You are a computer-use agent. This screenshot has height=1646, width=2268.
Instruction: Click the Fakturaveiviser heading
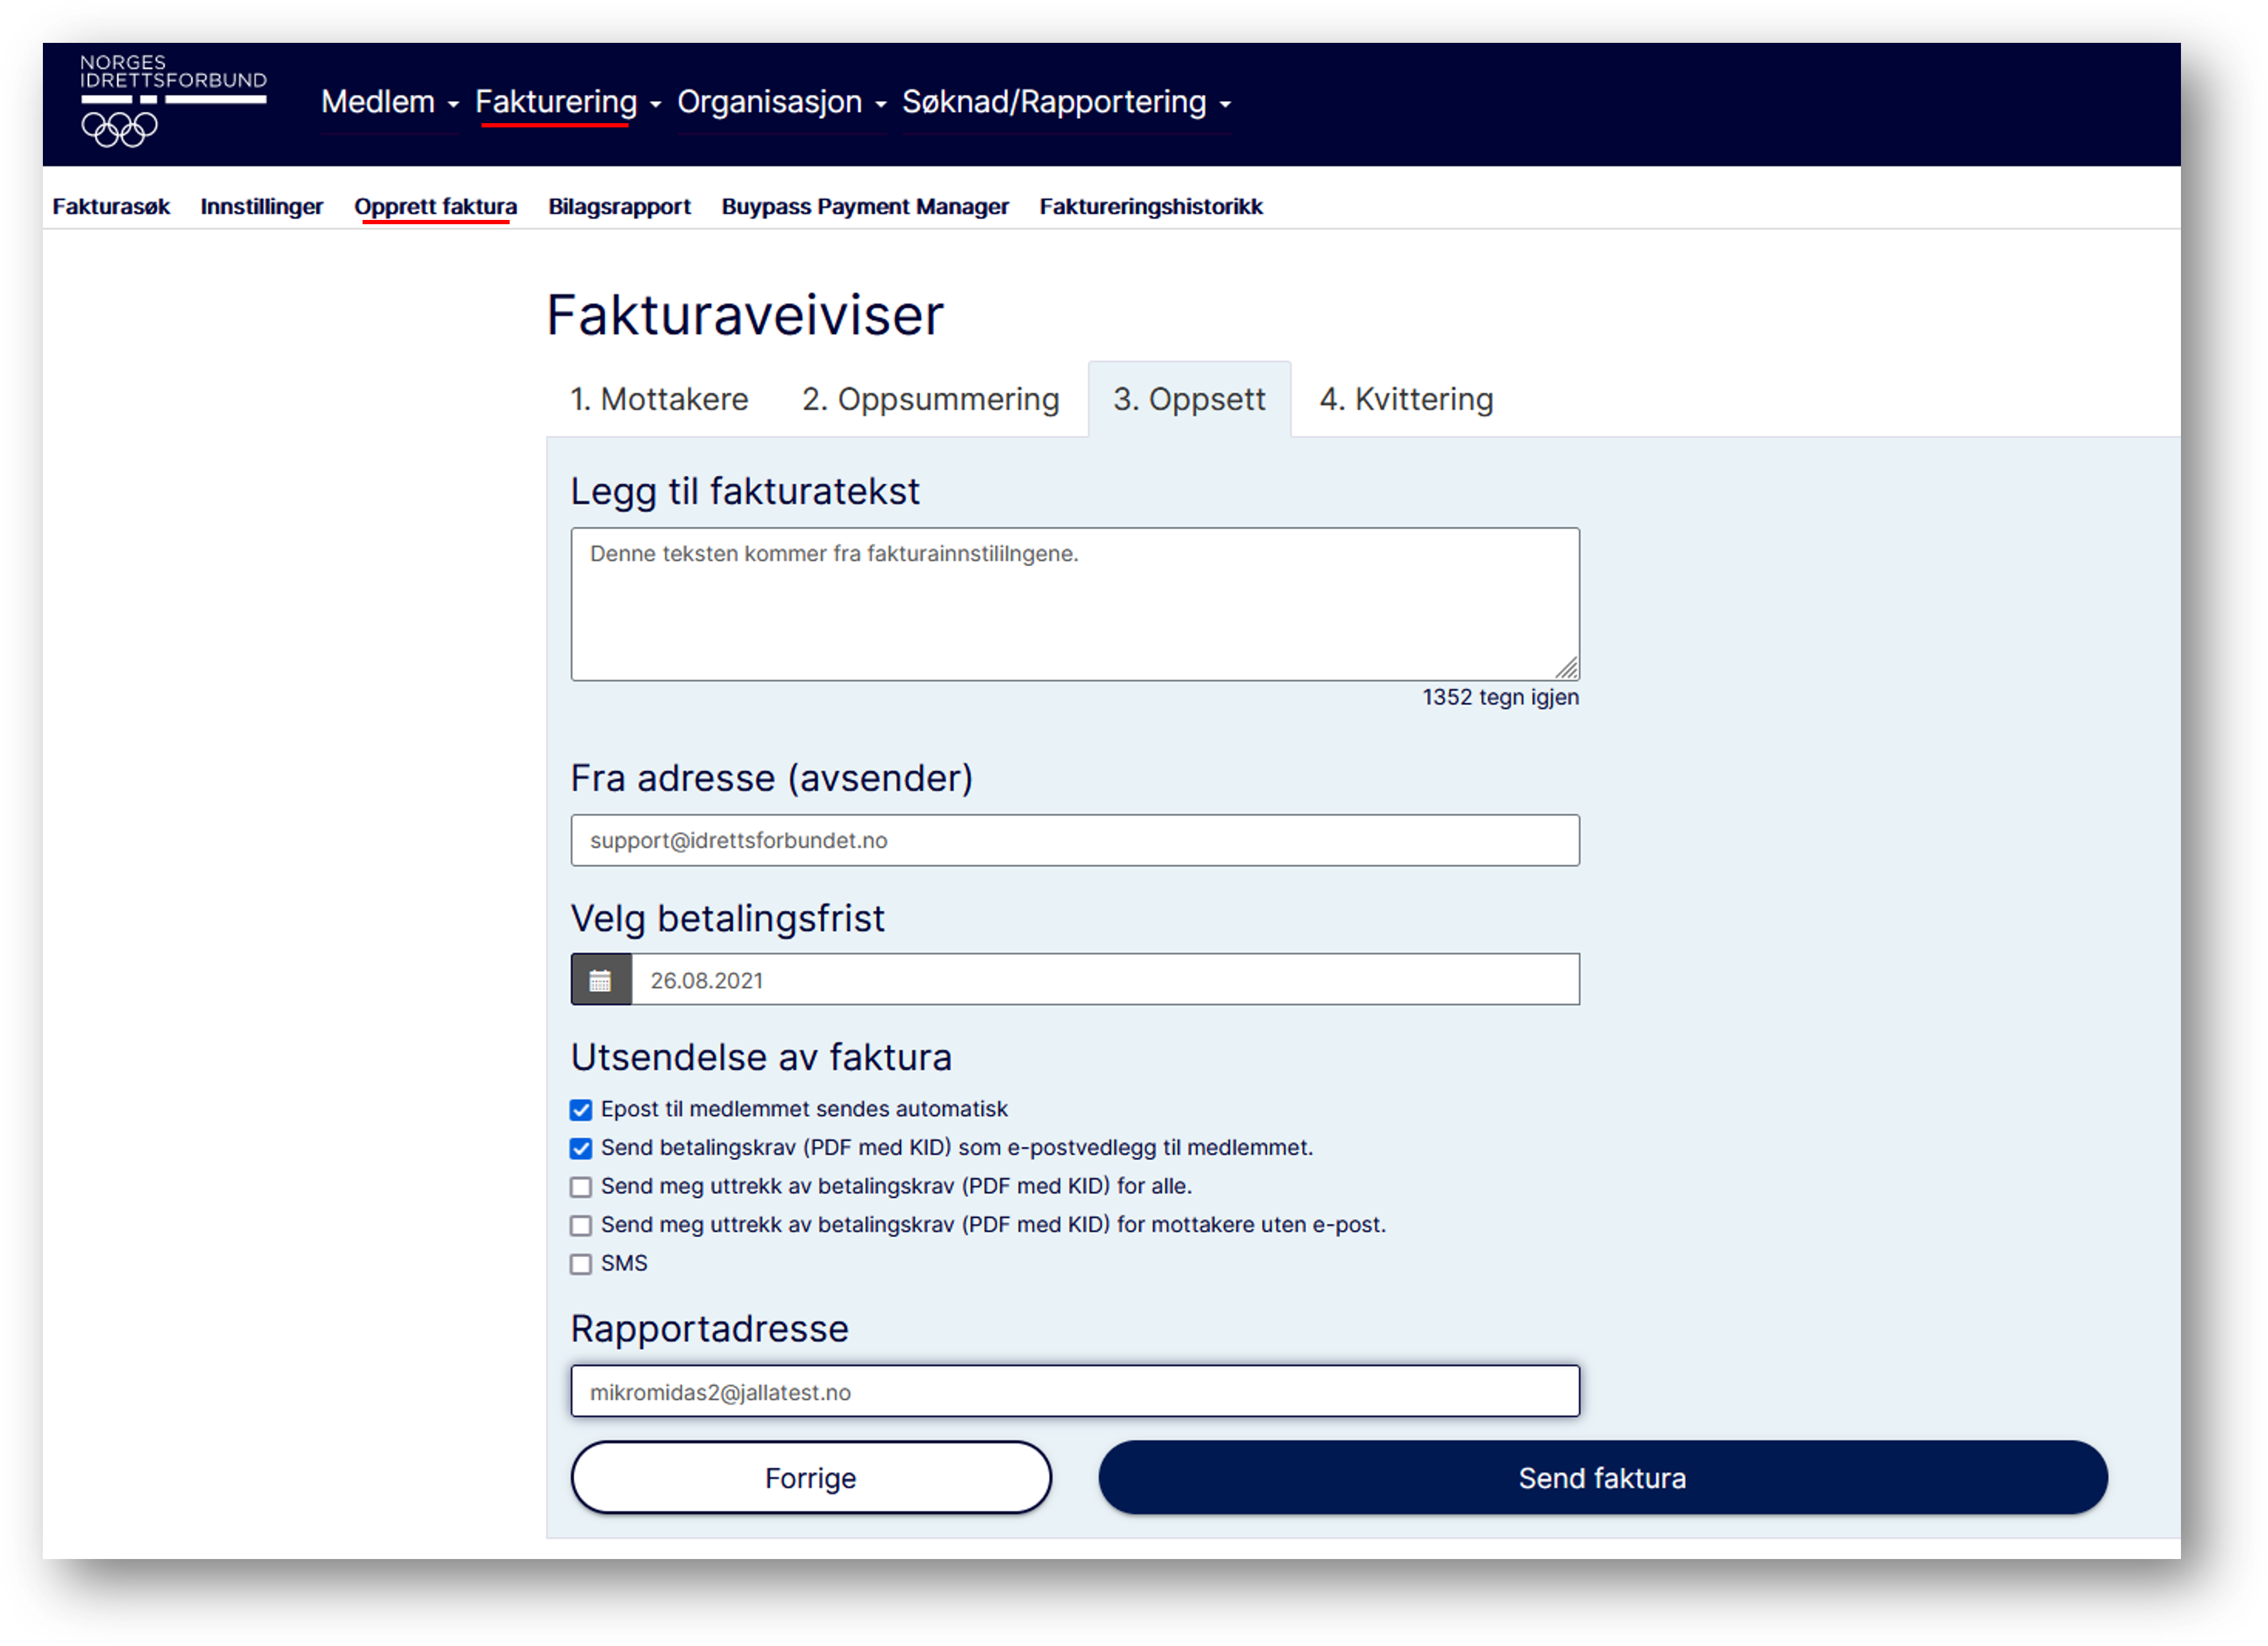[745, 316]
